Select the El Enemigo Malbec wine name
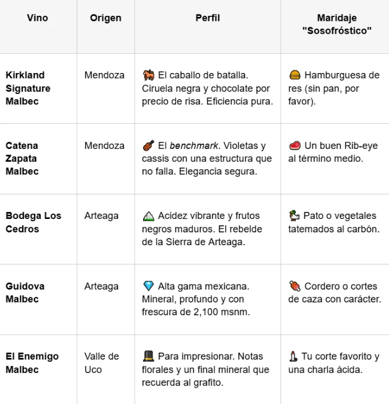This screenshot has width=389, height=404. coord(32,363)
